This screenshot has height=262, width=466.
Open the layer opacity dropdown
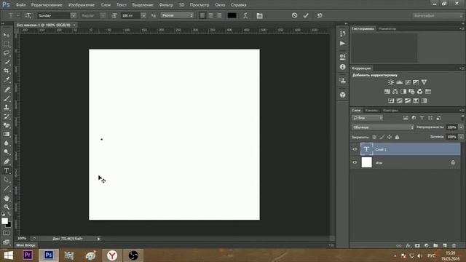(461, 127)
